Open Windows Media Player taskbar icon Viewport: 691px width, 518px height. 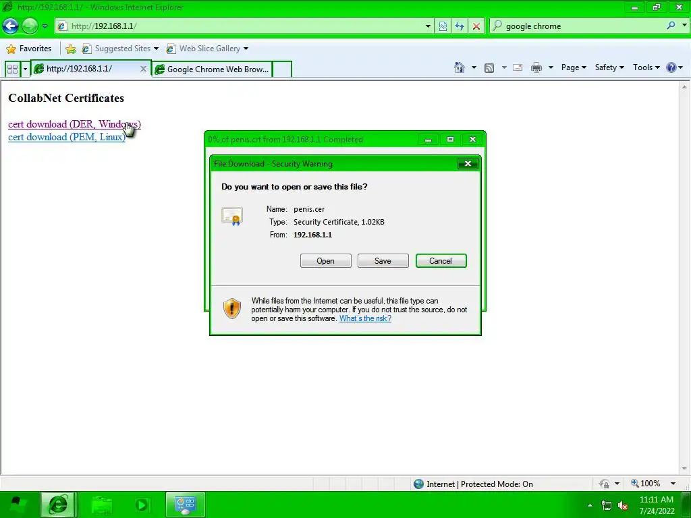142,505
